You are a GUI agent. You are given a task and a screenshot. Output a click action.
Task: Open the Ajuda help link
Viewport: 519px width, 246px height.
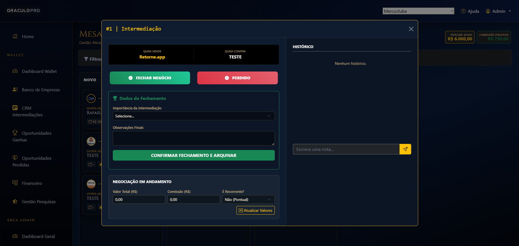(470, 11)
